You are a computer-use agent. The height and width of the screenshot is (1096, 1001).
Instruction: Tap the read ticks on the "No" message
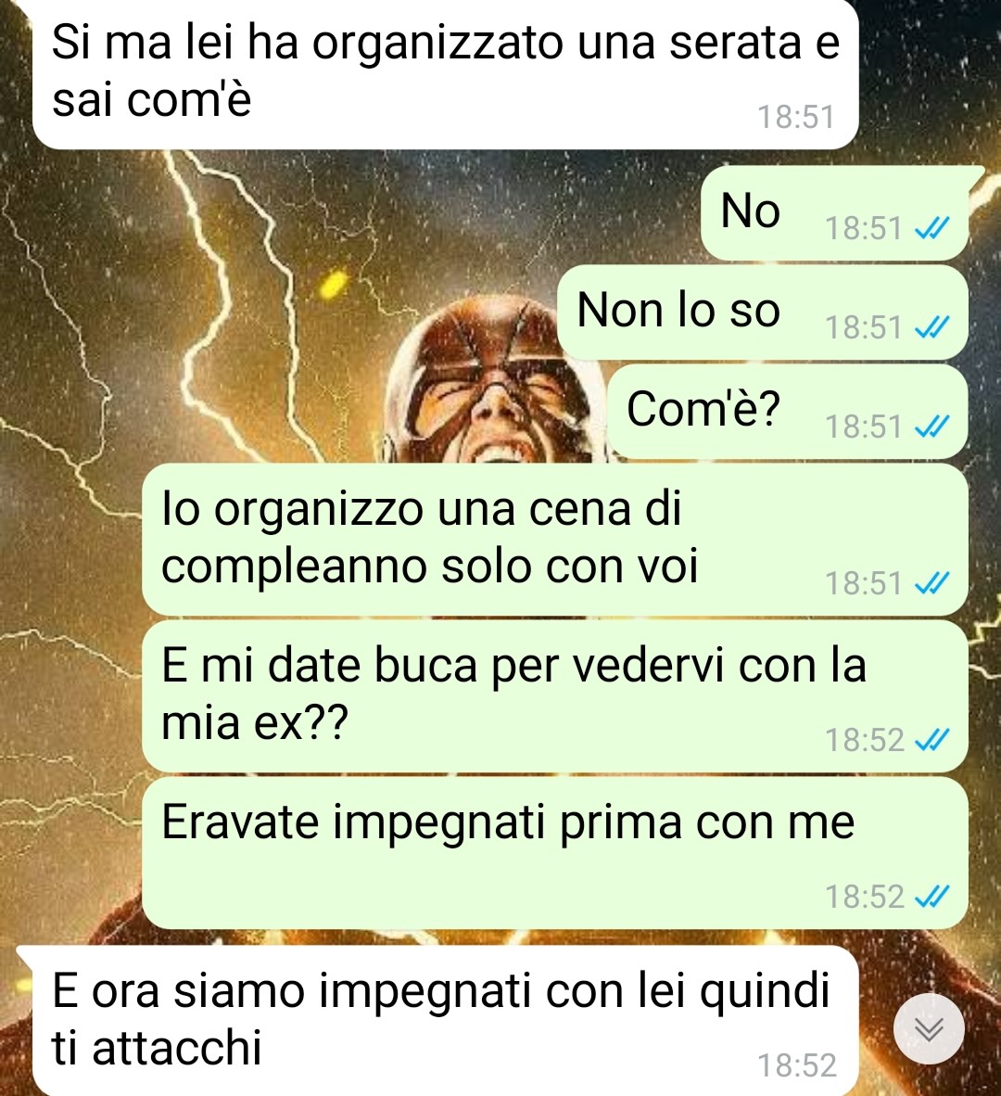932,228
